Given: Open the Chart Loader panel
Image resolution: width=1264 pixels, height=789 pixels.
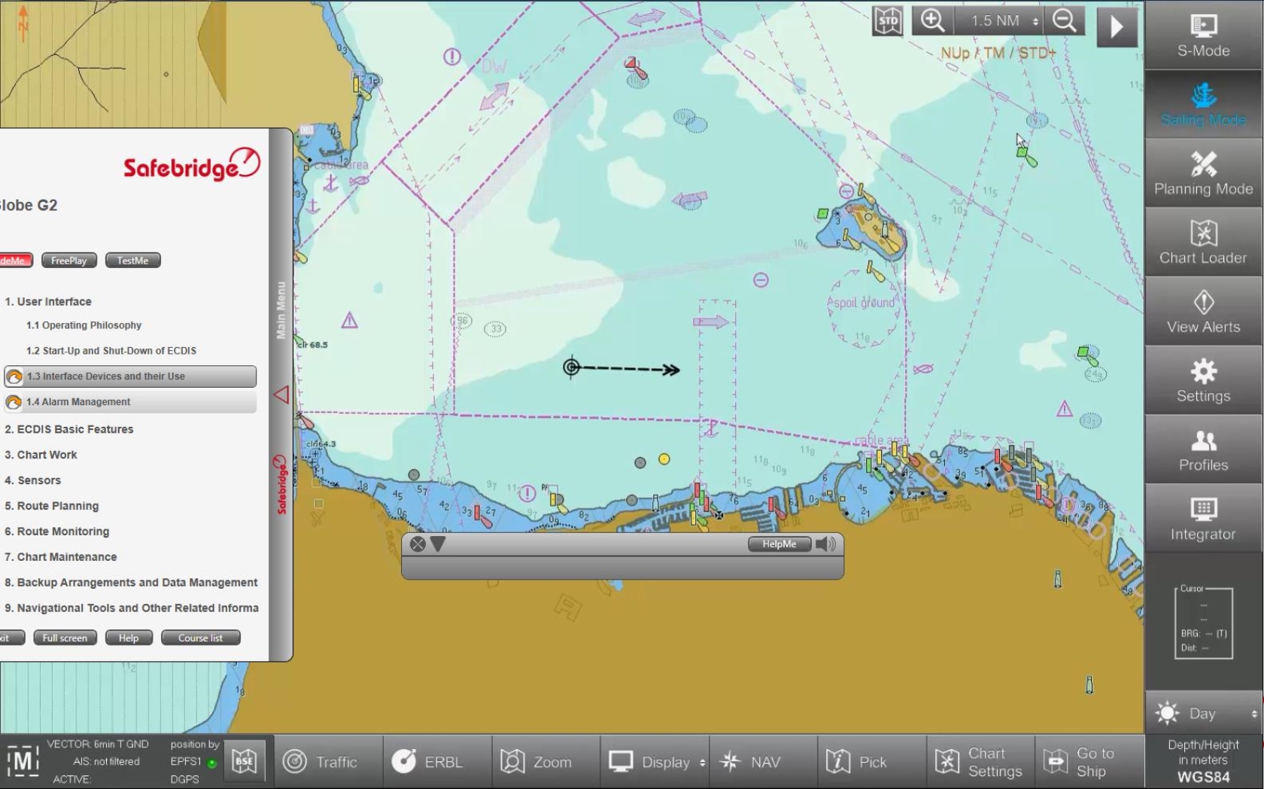Looking at the screenshot, I should (1202, 242).
